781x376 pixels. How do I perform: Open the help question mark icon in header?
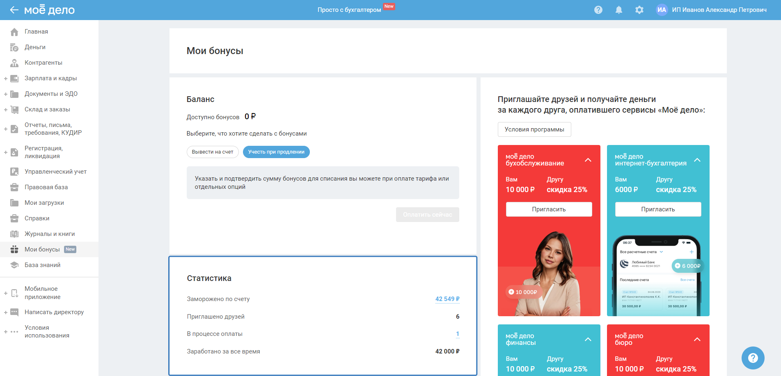(598, 10)
